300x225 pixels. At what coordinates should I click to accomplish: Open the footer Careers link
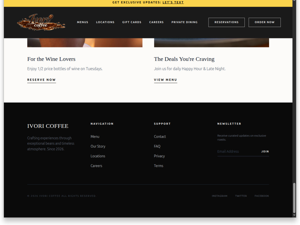(96, 166)
